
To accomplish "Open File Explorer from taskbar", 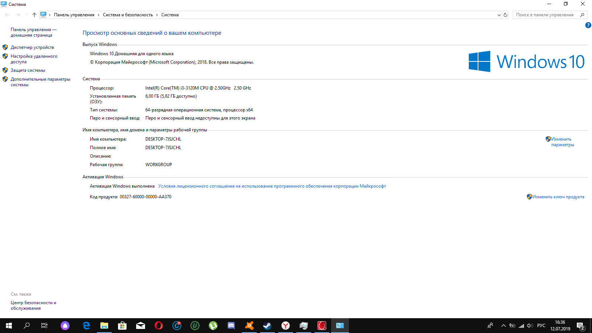I will 104,326.
